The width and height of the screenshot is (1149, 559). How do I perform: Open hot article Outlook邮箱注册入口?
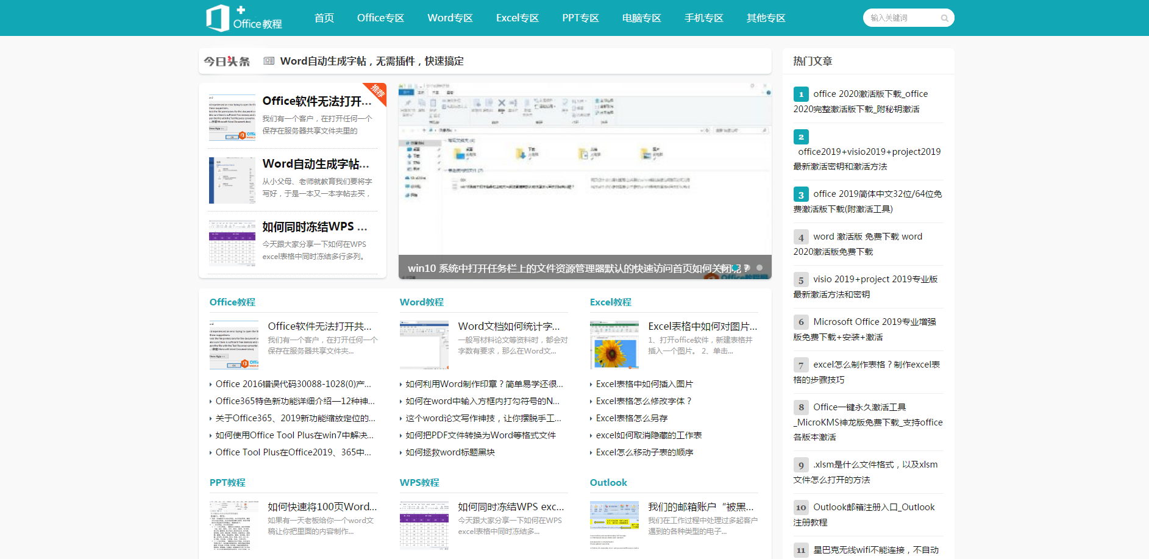coord(864,514)
